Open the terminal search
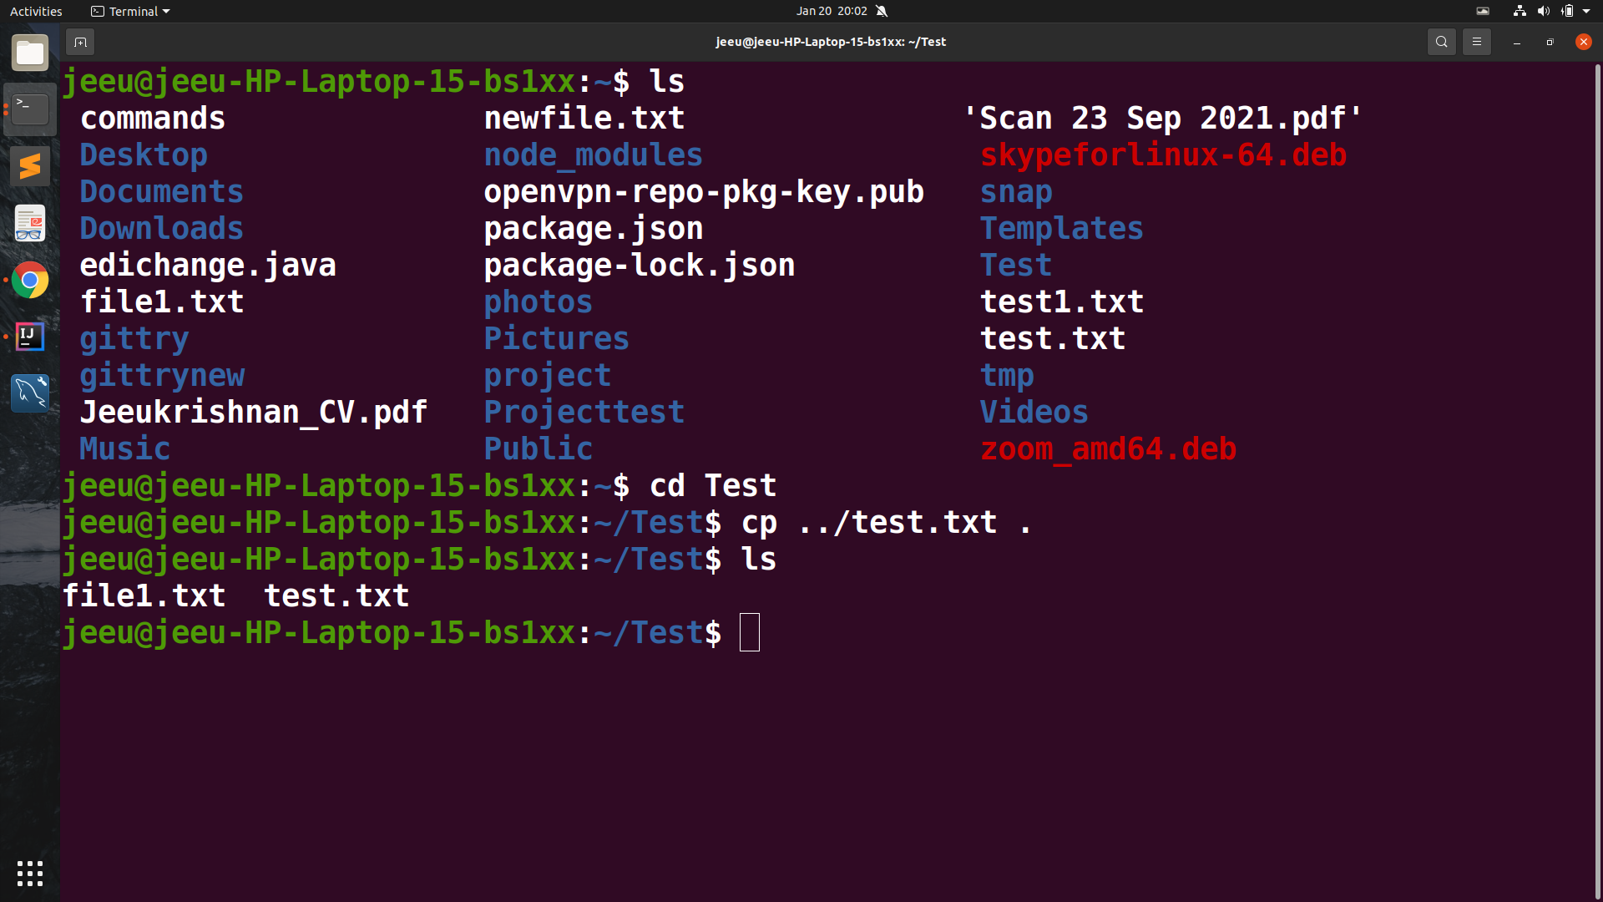The height and width of the screenshot is (902, 1603). click(1442, 41)
